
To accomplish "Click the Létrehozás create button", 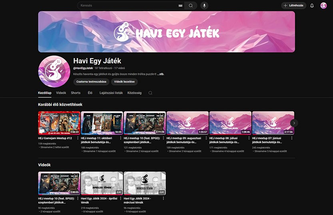I will 294,6.
